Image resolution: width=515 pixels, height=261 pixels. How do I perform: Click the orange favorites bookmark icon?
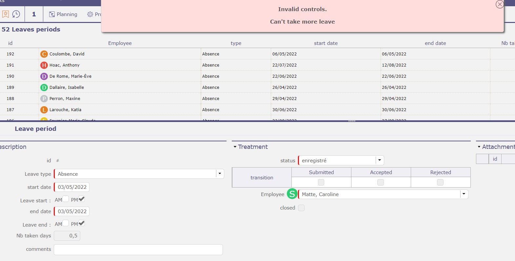coord(6,14)
